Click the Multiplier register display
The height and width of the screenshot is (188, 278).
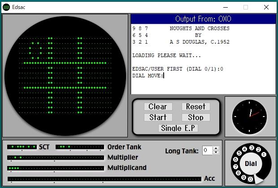pos(56,157)
